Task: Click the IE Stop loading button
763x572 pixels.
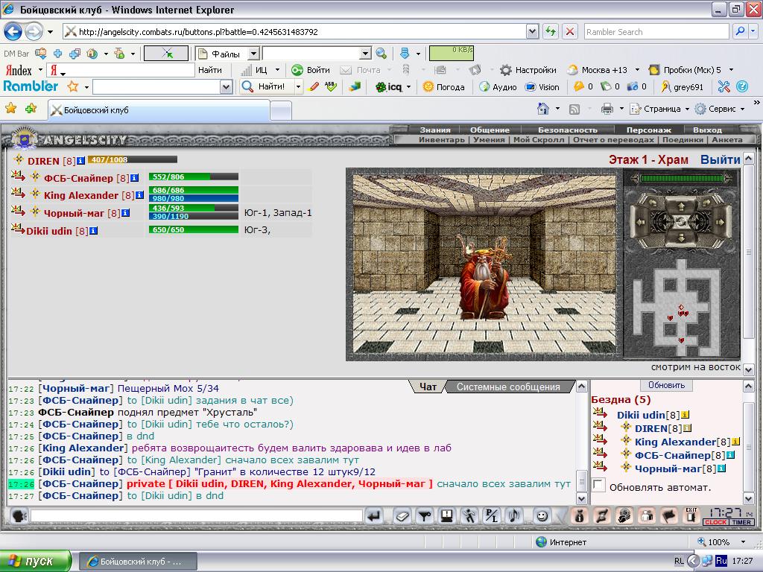Action: [569, 31]
